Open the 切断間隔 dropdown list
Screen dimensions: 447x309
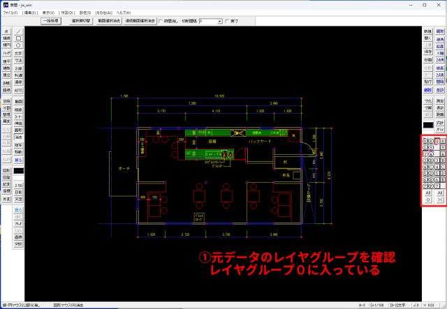click(x=219, y=22)
